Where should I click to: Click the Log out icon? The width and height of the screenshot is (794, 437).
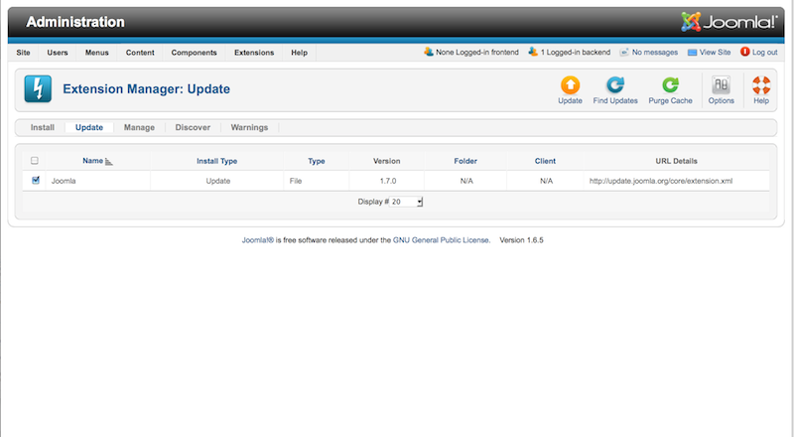[745, 52]
